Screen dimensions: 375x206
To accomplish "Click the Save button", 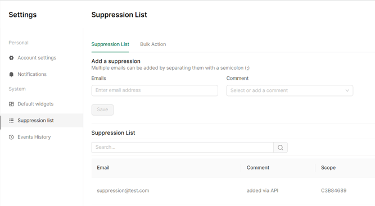I will (x=102, y=110).
